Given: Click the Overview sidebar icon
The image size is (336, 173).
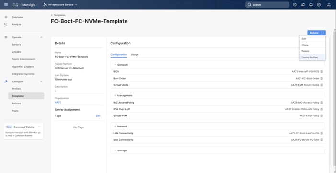Looking at the screenshot, I should pyautogui.click(x=6, y=17).
